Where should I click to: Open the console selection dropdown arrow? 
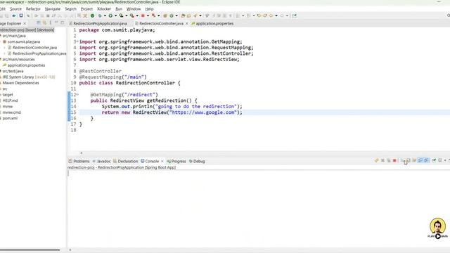tap(445, 161)
